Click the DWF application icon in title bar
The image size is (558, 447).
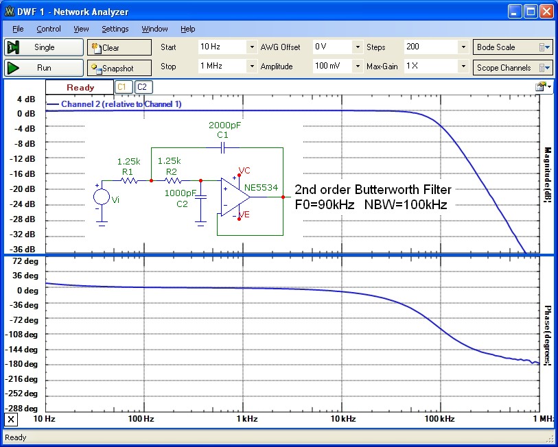coord(10,12)
